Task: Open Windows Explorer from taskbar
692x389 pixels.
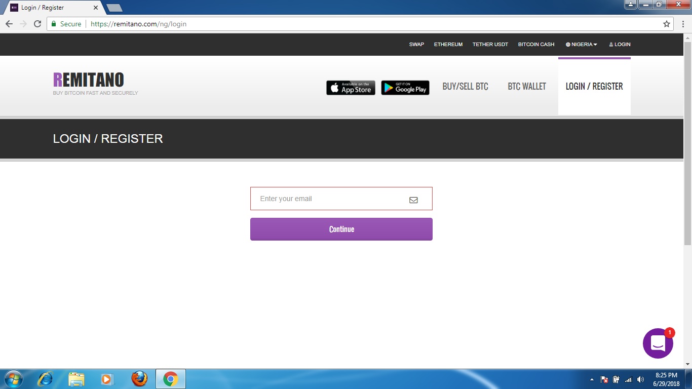Action: (76, 379)
